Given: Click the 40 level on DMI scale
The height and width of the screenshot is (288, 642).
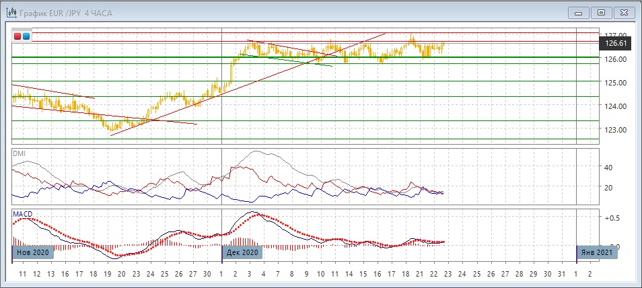Looking at the screenshot, I should coord(608,168).
